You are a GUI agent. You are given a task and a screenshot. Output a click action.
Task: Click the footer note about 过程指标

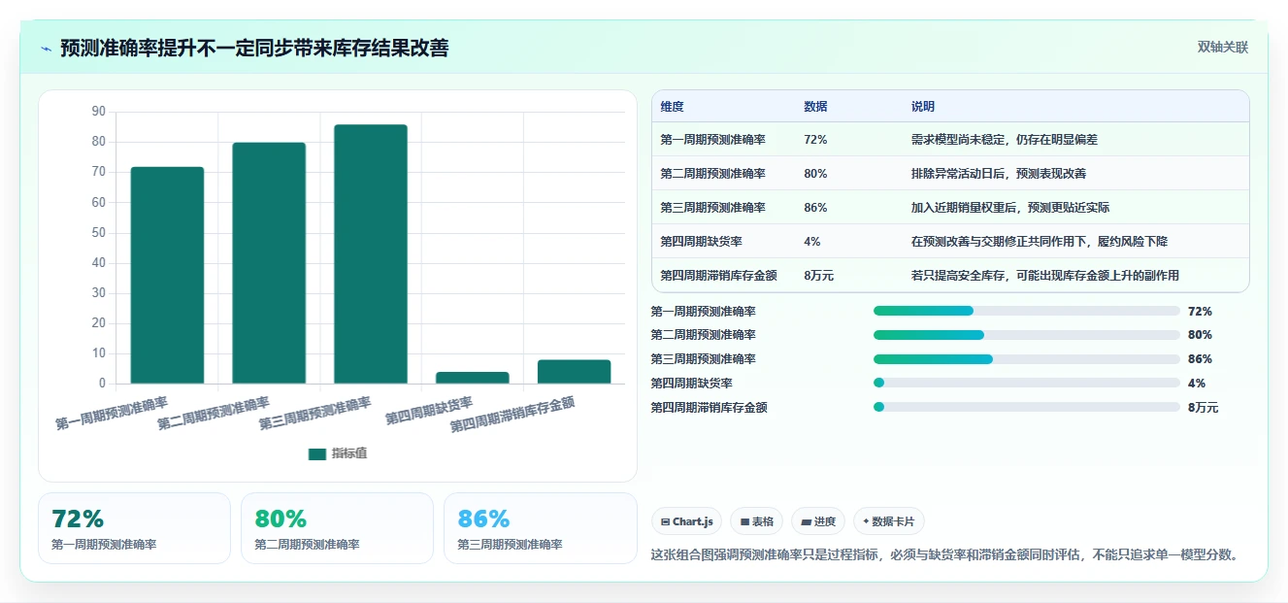(x=946, y=554)
